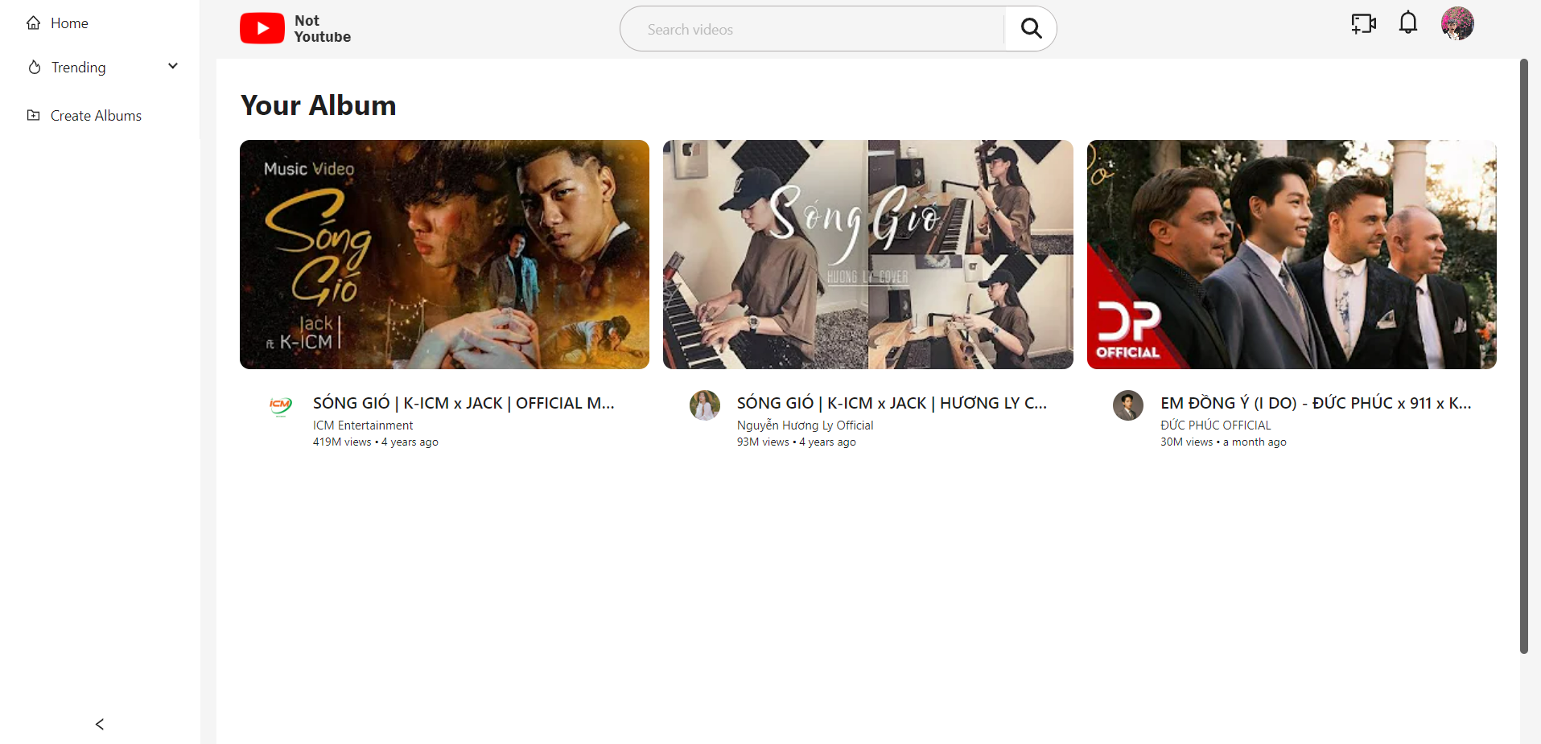
Task: Open the Đức Phúc official video thumbnail
Action: (1292, 255)
